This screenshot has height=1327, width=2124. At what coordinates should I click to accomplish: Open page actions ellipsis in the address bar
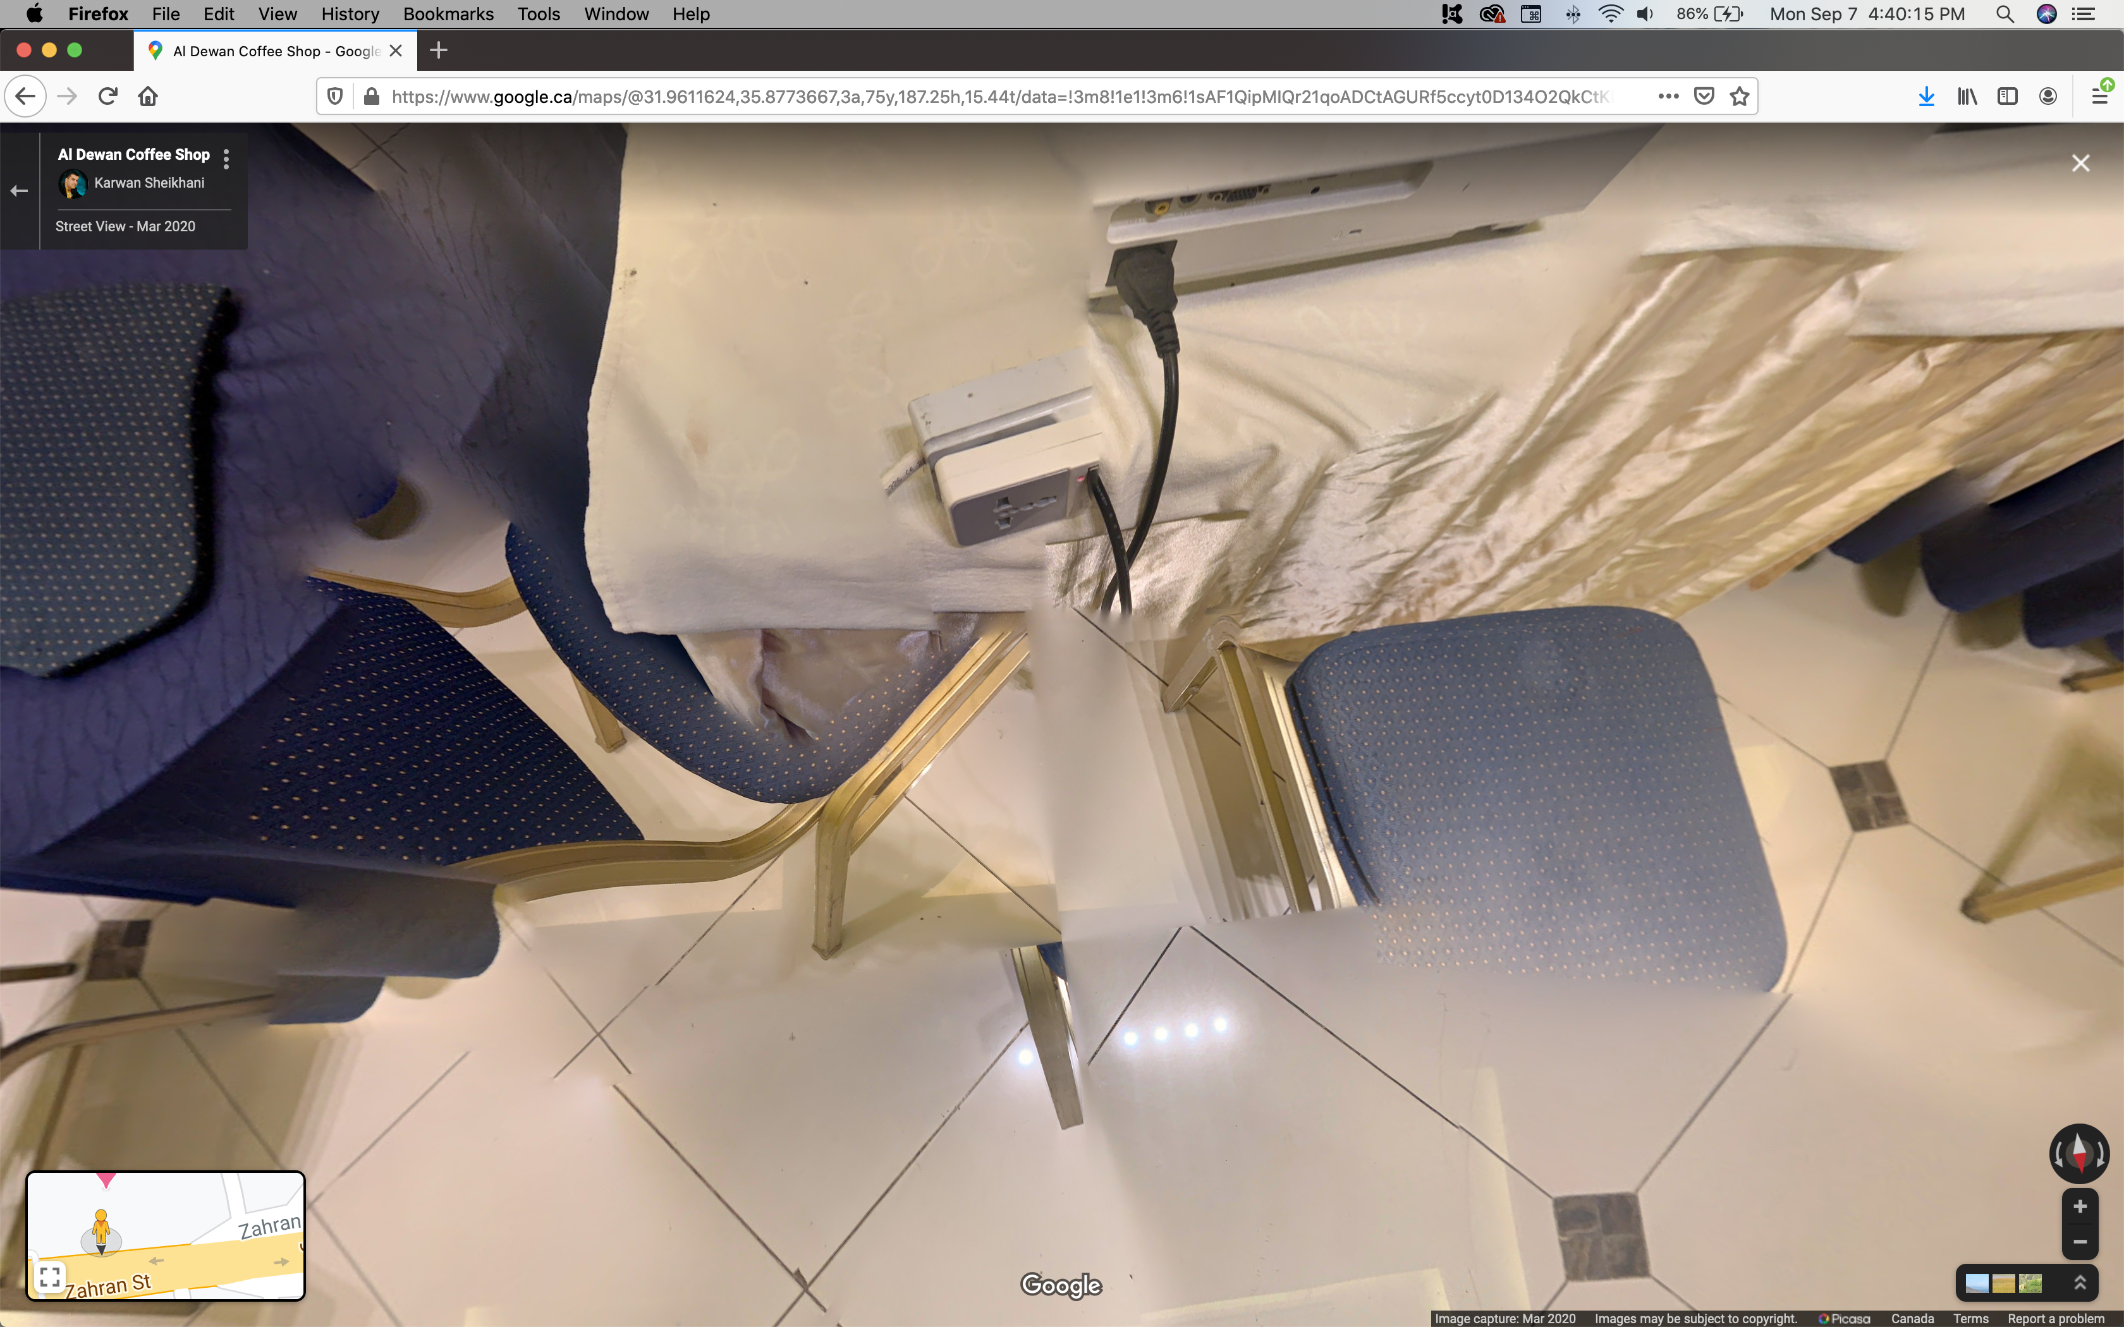click(1668, 97)
